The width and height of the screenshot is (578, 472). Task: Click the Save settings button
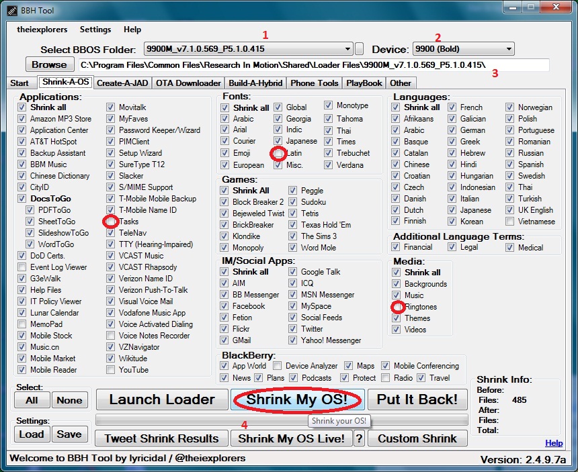tap(70, 434)
